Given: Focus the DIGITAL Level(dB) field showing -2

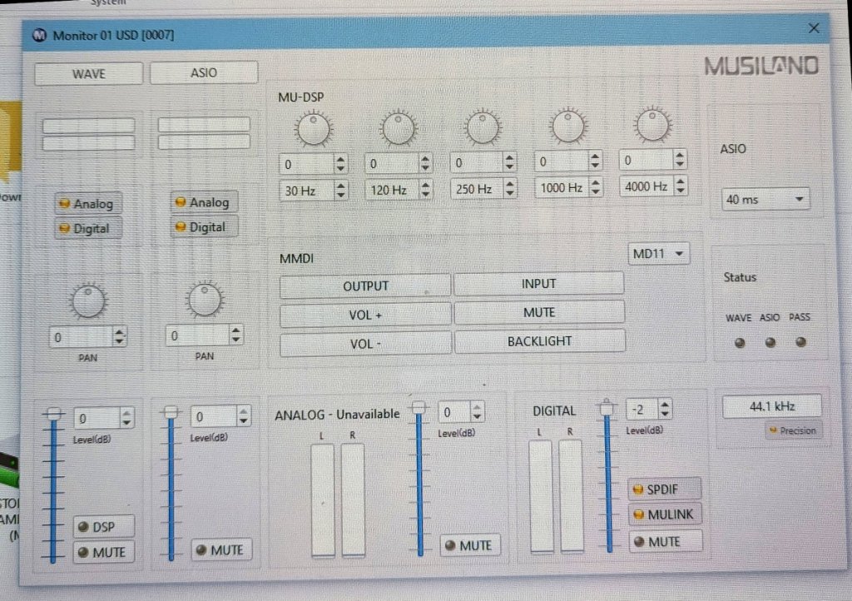Looking at the screenshot, I should [x=642, y=410].
